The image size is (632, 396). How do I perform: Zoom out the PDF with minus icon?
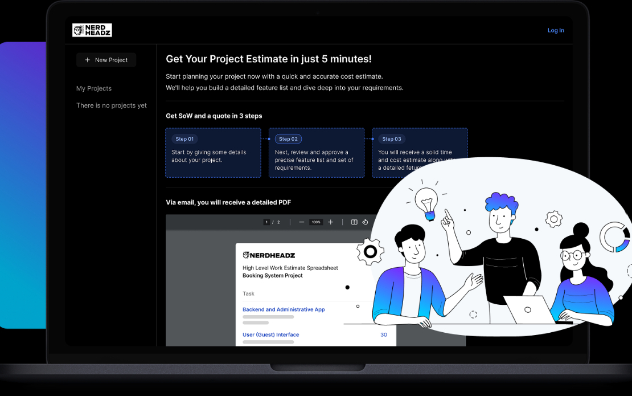point(302,222)
